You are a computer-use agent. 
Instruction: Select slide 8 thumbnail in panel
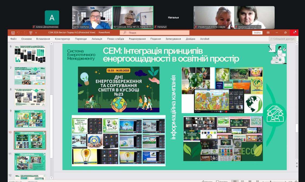[x=30, y=97]
